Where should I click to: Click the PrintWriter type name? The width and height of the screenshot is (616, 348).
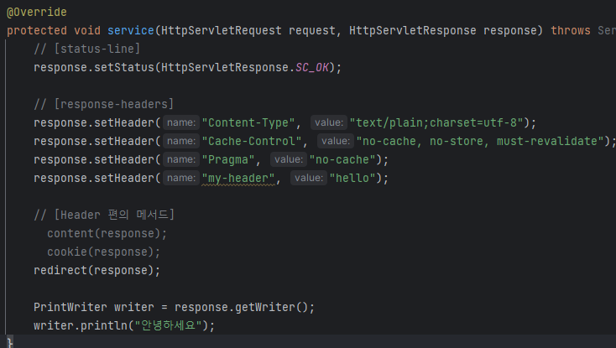coord(70,307)
